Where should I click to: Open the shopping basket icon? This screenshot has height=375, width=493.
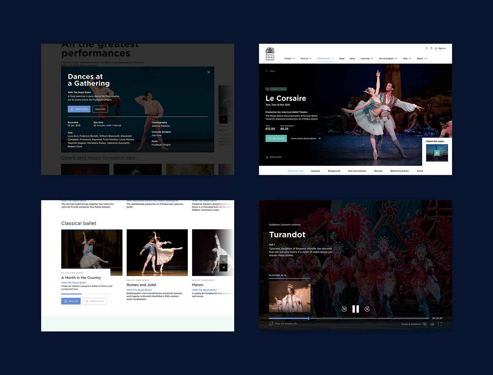point(431,48)
